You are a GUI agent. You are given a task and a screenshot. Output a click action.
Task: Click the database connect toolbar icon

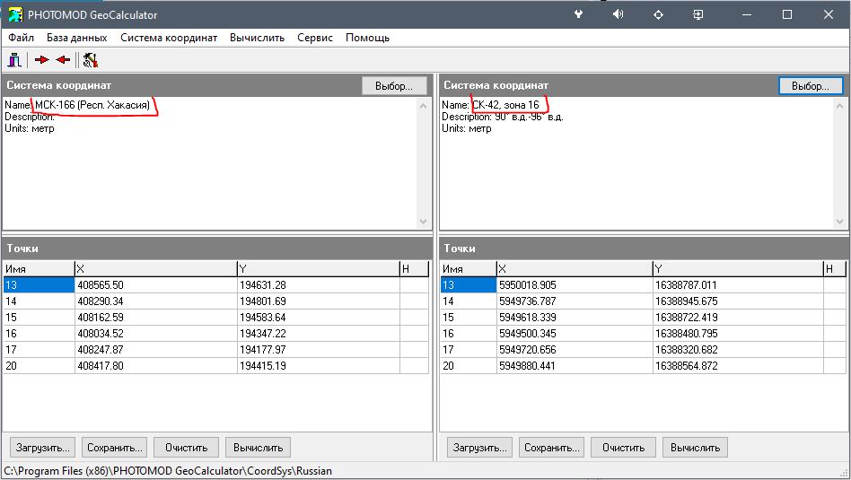(x=14, y=59)
